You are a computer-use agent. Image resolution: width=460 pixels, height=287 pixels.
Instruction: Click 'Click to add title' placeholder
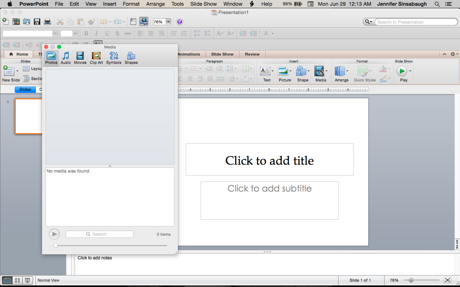click(x=270, y=160)
